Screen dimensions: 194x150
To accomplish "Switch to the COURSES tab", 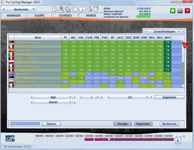I will (65, 15).
